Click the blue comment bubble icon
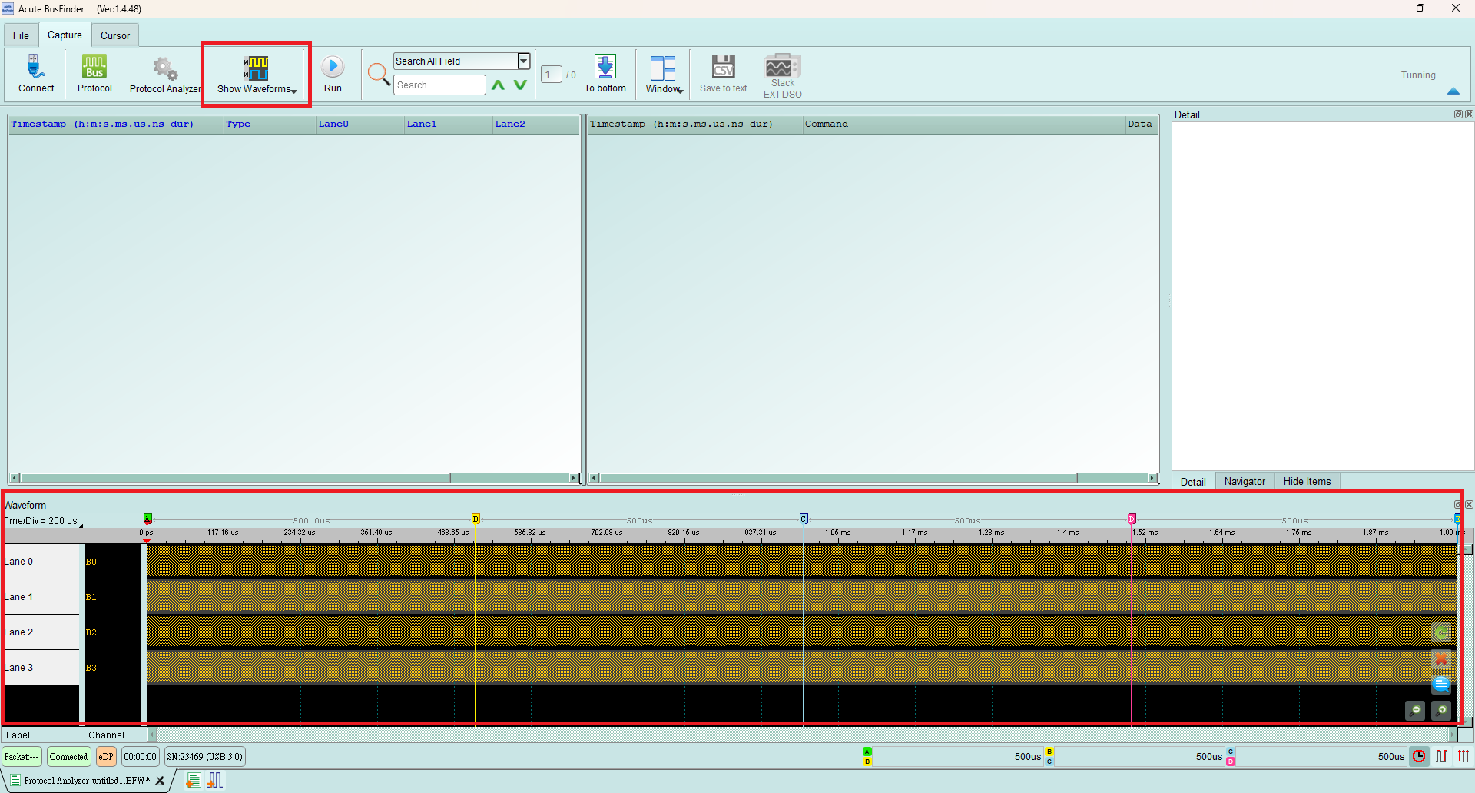 [x=1441, y=684]
